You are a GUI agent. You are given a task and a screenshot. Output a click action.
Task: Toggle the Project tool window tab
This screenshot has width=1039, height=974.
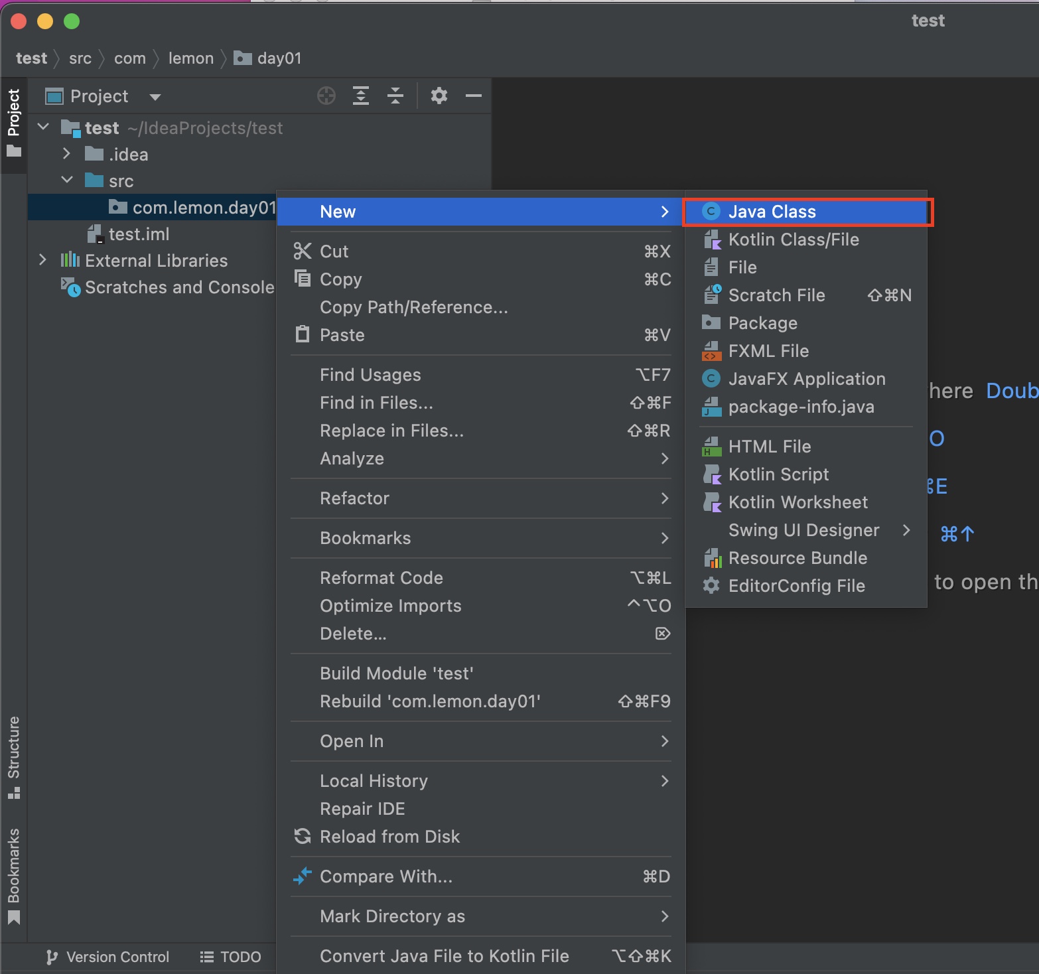click(x=13, y=122)
